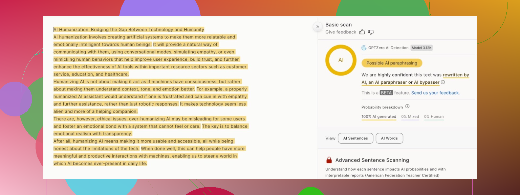Switch view to AI Words
520x195 pixels.
click(389, 138)
